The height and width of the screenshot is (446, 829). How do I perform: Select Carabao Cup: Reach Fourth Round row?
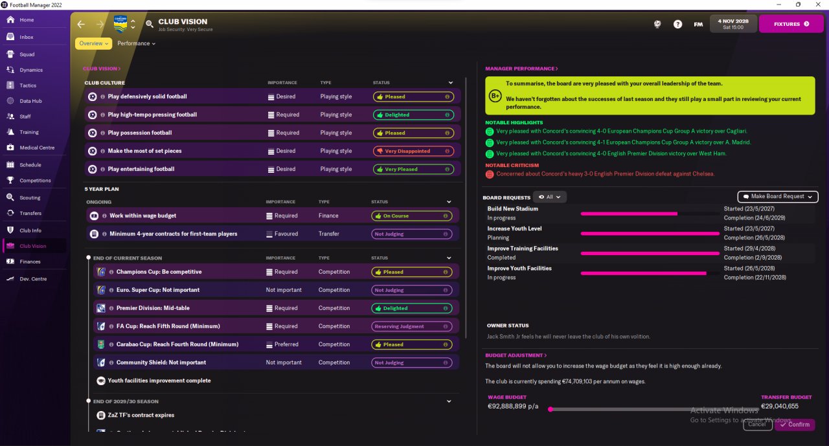click(x=277, y=344)
